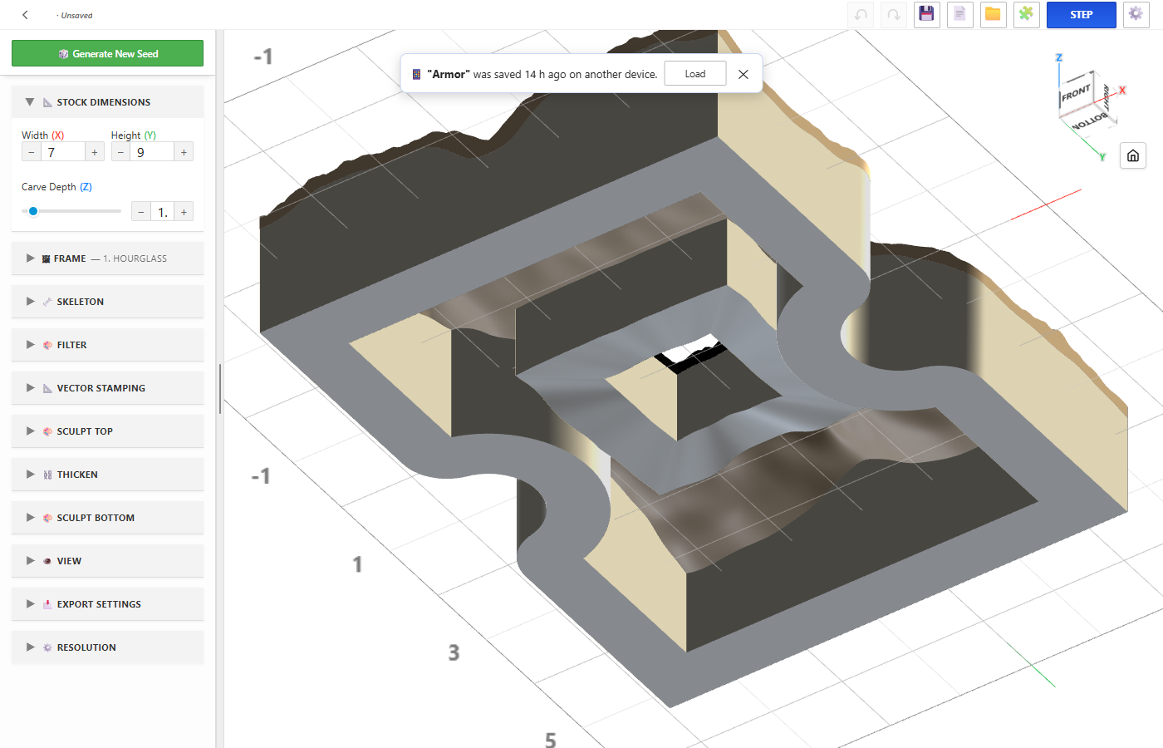Dismiss the Armor saved notification
Image resolution: width=1163 pixels, height=748 pixels.
[743, 74]
